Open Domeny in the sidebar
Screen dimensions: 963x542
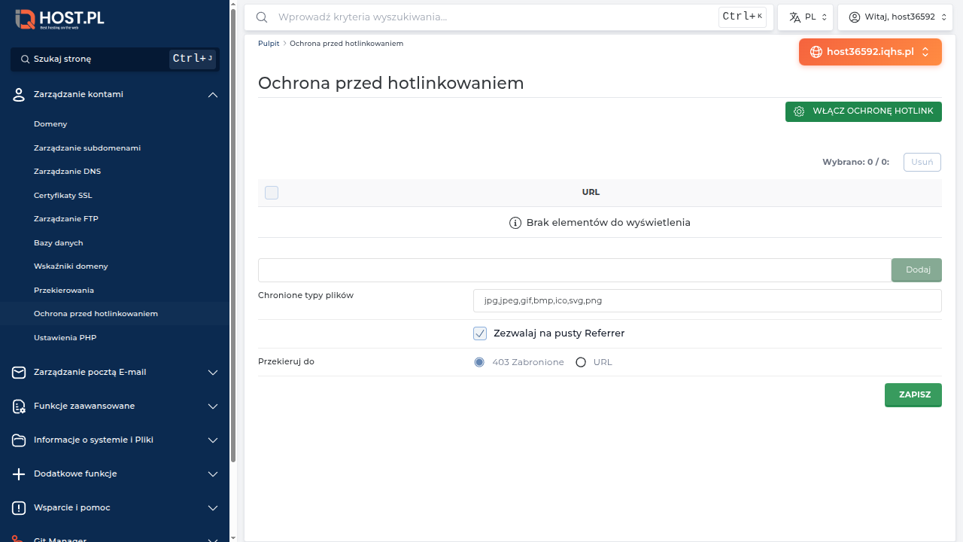click(x=50, y=124)
